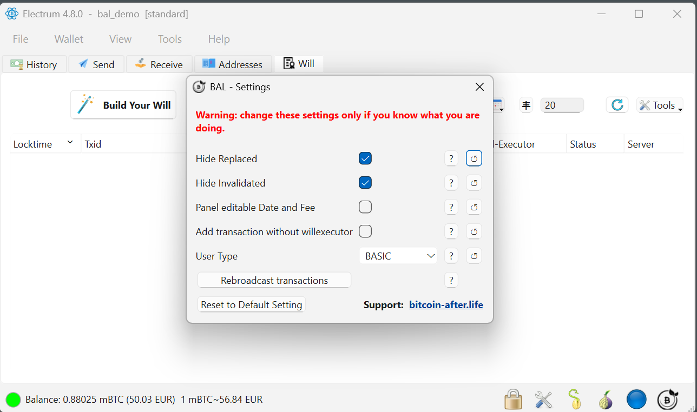This screenshot has width=697, height=412.
Task: Click the padlock password icon
Action: point(513,400)
